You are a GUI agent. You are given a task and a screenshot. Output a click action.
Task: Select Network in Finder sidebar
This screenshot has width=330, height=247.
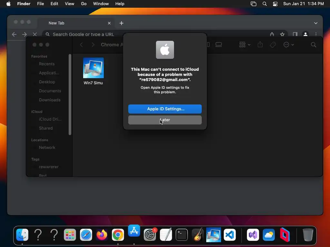tap(47, 147)
